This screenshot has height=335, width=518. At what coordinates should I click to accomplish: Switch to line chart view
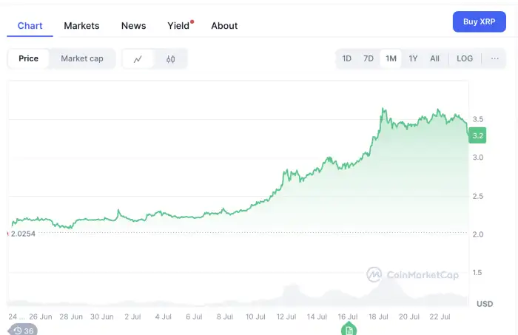[x=138, y=59]
